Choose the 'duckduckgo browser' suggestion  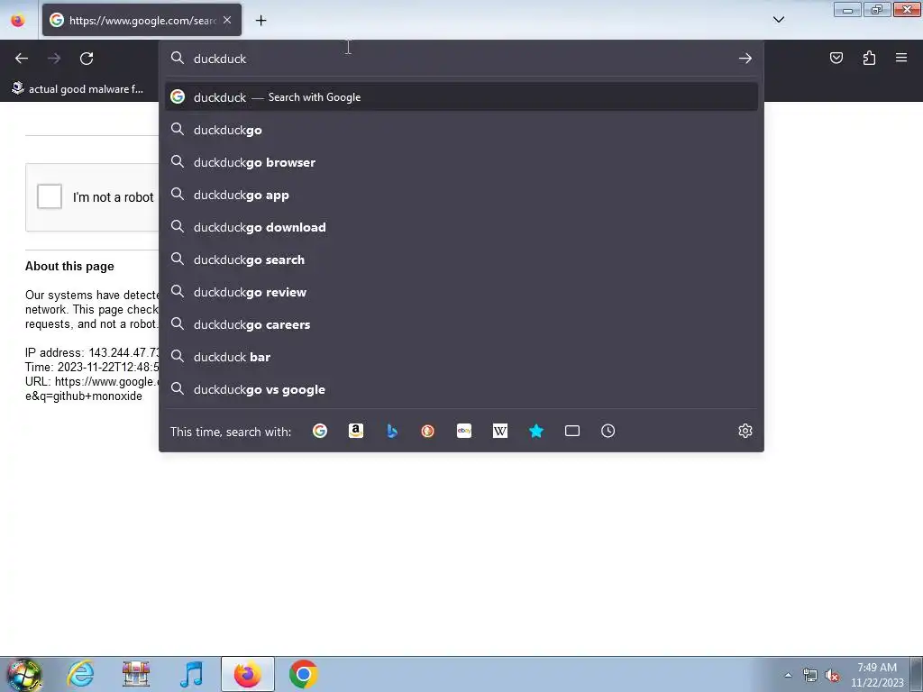[461, 162]
